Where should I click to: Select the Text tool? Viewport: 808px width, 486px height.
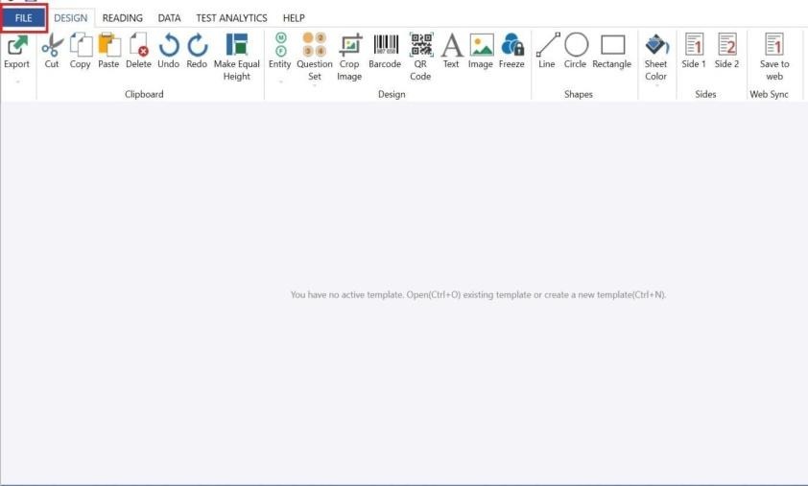[x=451, y=51]
